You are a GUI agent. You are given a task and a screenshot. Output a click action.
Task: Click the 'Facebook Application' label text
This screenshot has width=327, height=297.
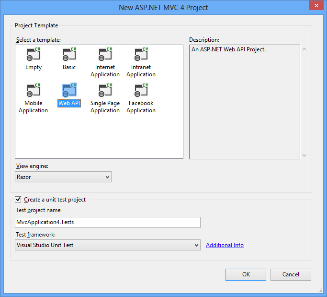point(141,107)
